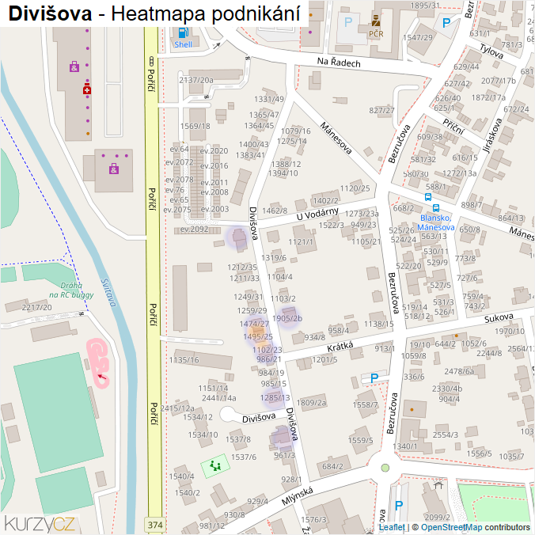The height and width of the screenshot is (535, 535).
Task: Click the Na Řadech street label
Action: coord(339,63)
